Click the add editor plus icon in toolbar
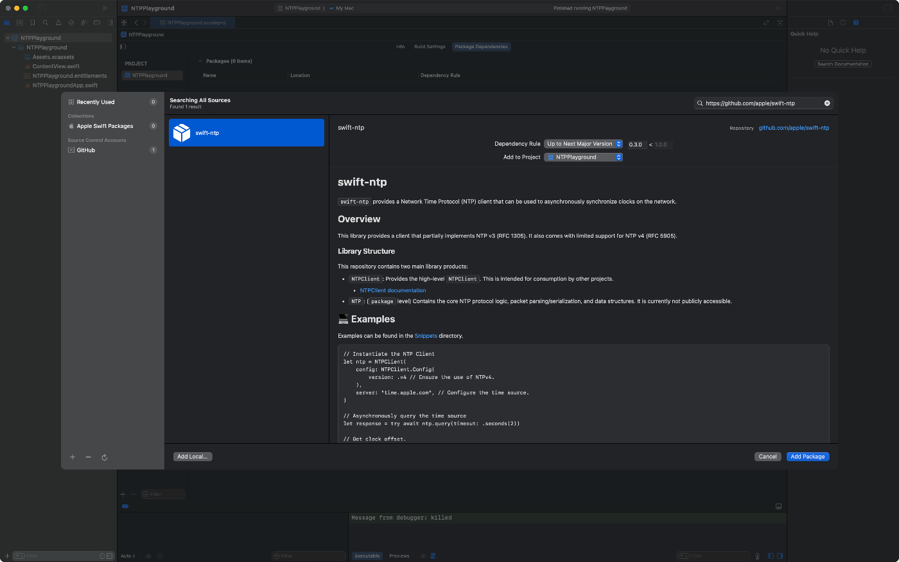The image size is (899, 562). point(778,8)
